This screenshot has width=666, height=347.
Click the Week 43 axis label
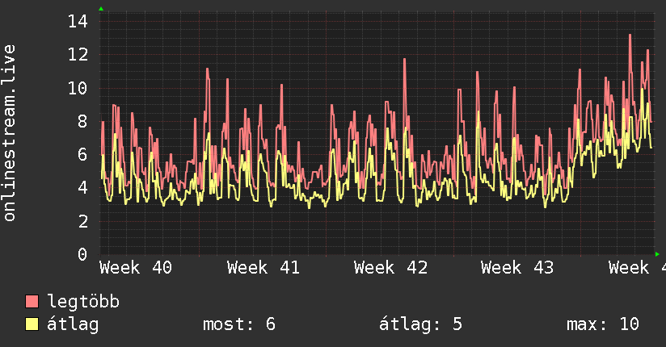pyautogui.click(x=517, y=268)
